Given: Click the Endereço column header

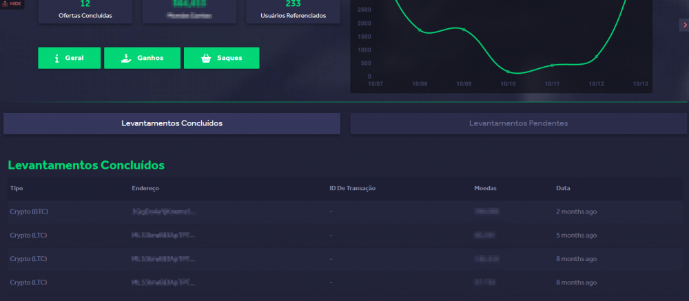Looking at the screenshot, I should click(145, 188).
